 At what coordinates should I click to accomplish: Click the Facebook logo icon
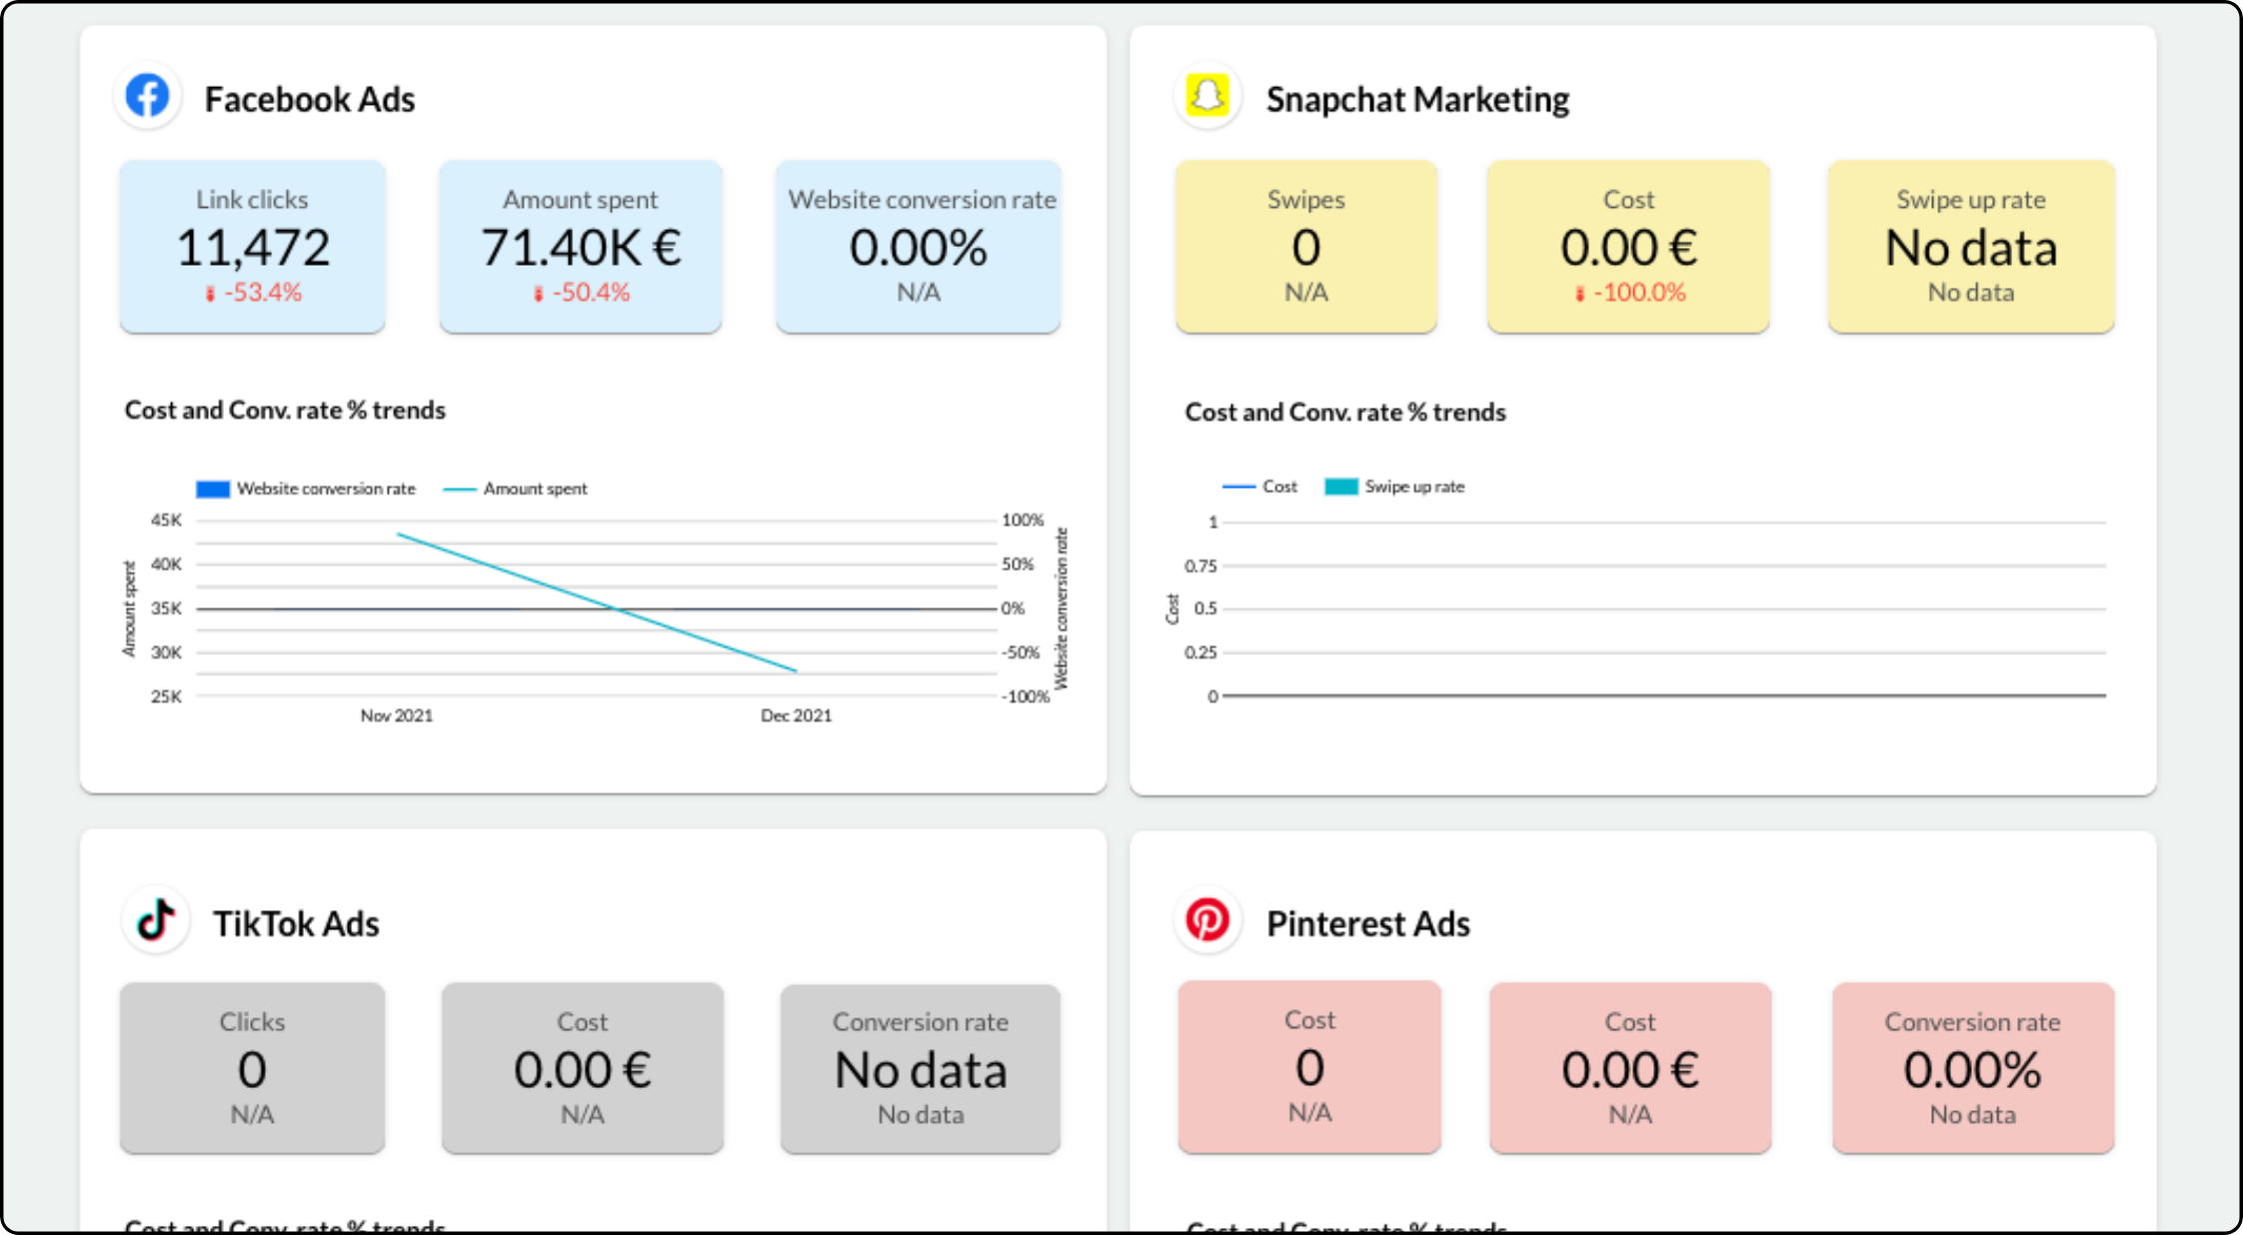point(147,97)
